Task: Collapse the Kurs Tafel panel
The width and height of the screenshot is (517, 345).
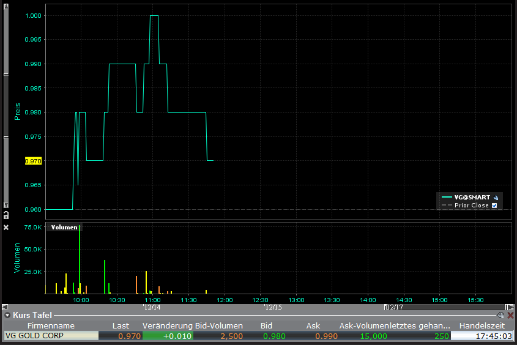Action: point(7,315)
